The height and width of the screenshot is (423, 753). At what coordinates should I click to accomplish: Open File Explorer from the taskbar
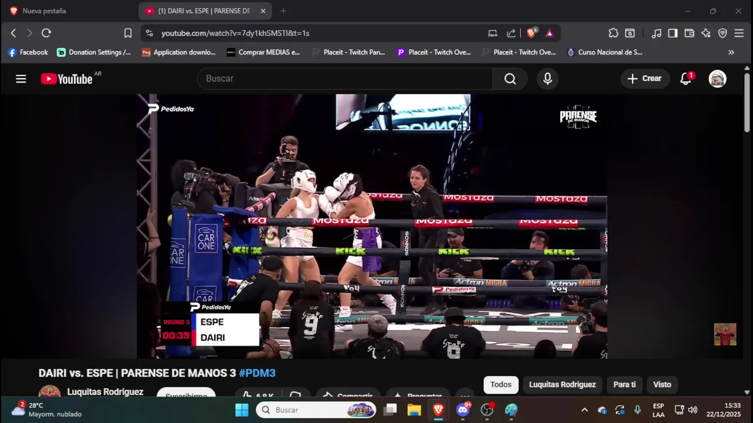414,410
